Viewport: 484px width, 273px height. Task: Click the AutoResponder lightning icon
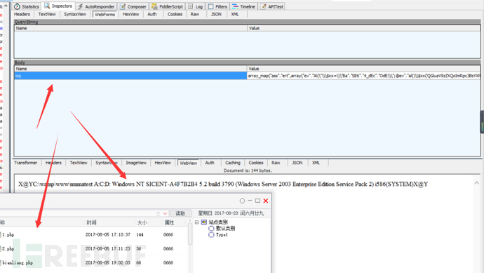coord(80,6)
